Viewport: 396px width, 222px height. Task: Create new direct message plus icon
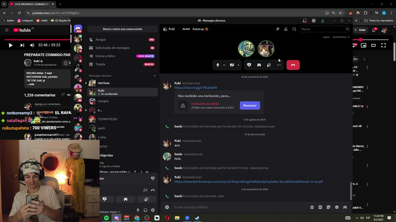(x=155, y=76)
